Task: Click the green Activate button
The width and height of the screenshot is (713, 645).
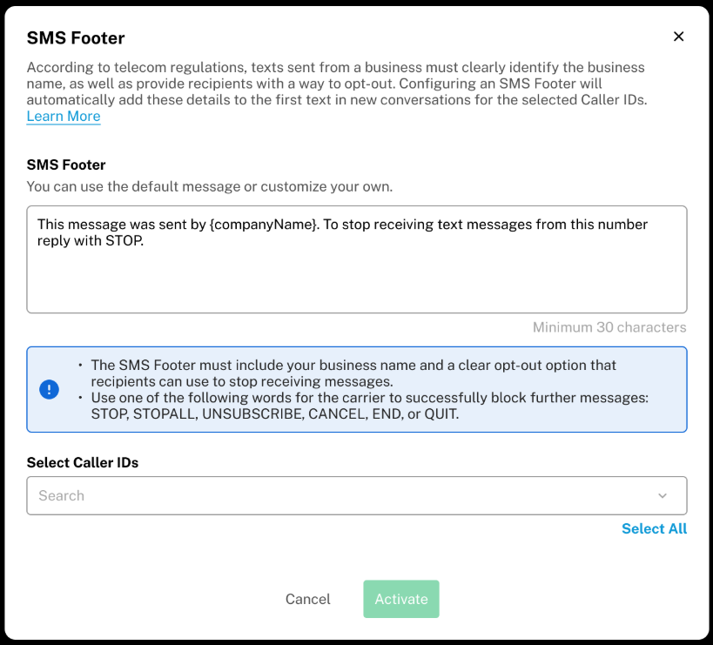Action: pos(401,599)
